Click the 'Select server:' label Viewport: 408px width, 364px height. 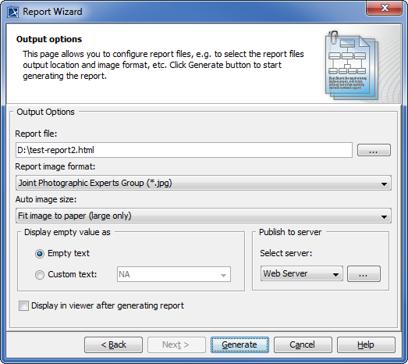(286, 253)
